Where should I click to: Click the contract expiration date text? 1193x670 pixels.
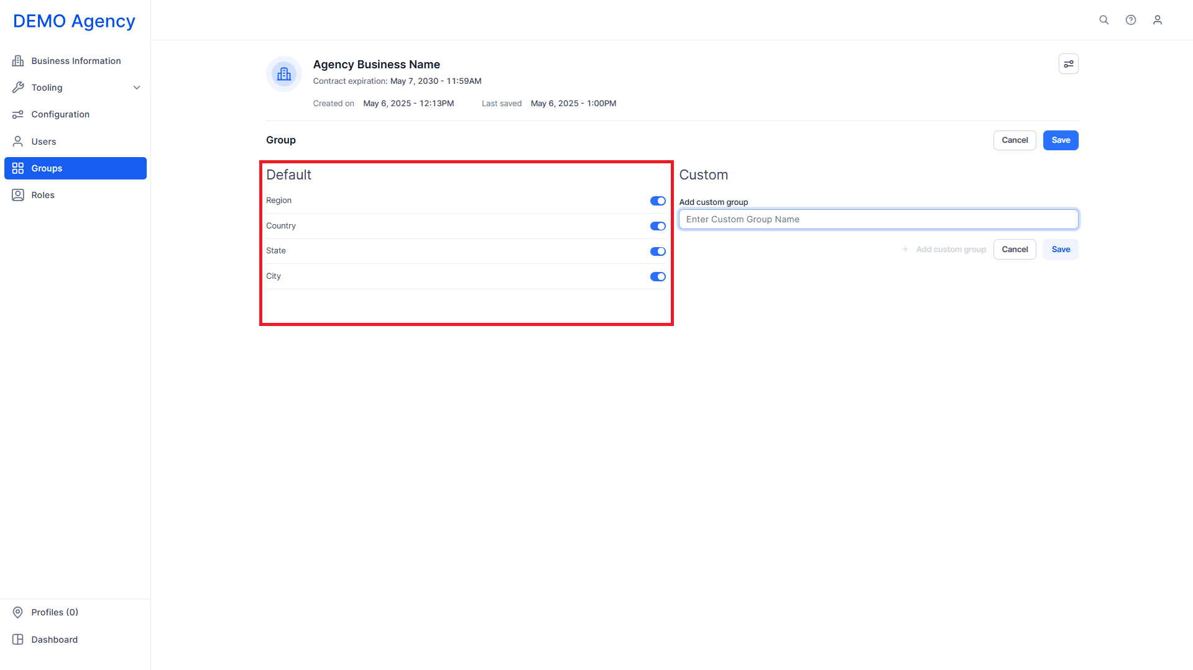coord(436,81)
